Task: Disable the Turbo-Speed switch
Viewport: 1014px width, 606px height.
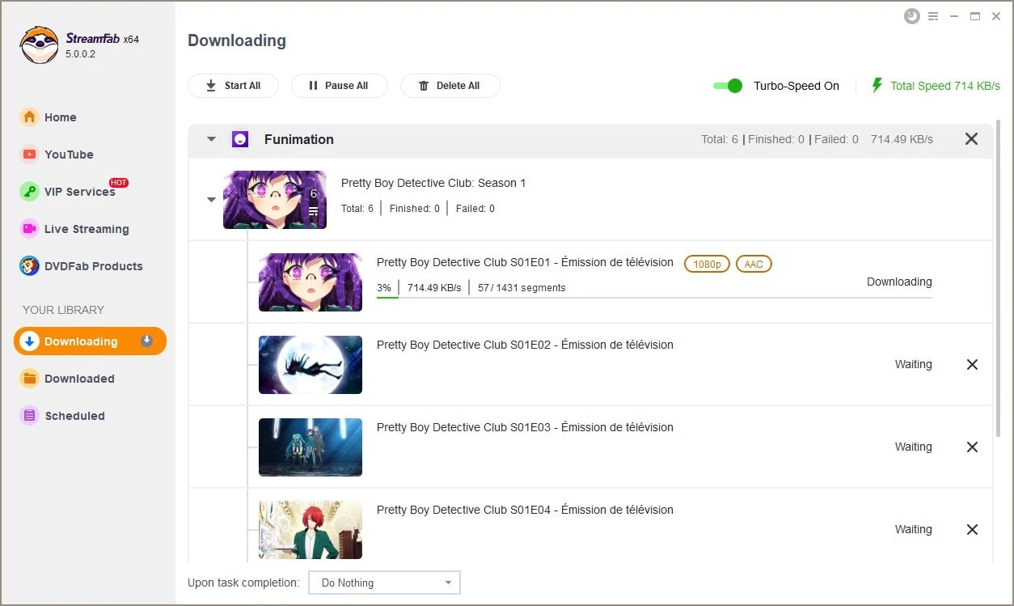Action: (x=726, y=85)
